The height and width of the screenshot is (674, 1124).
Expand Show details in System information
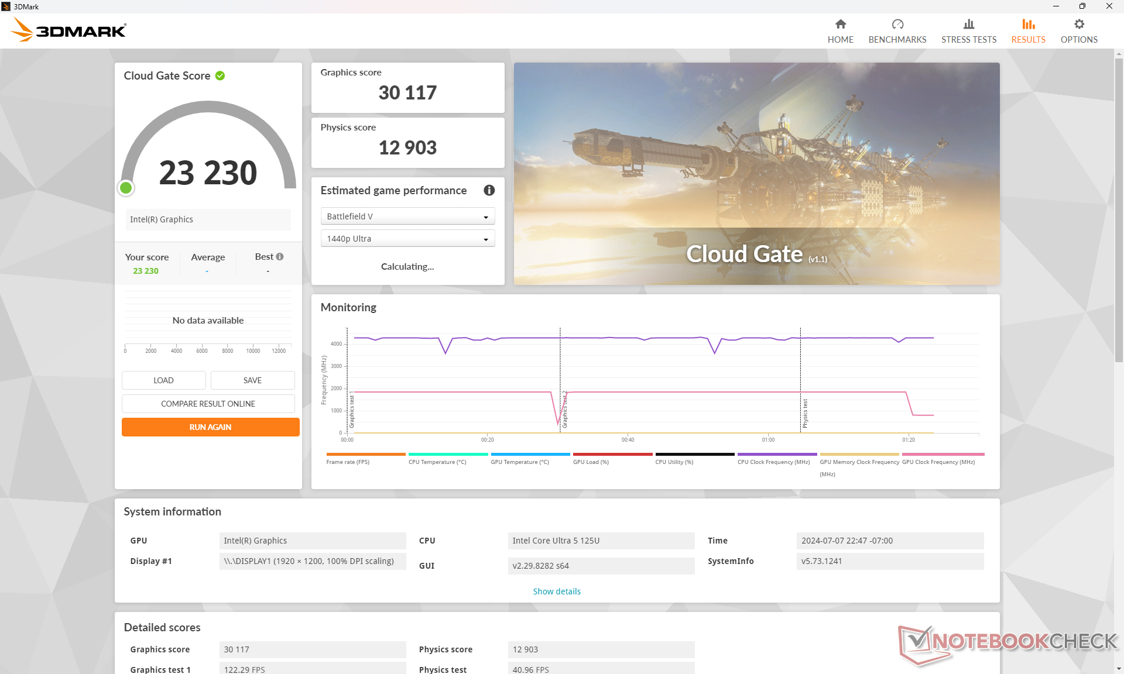pyautogui.click(x=556, y=591)
